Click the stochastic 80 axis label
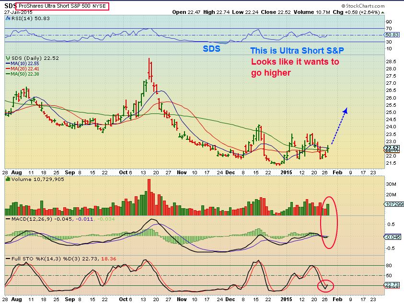Image resolution: width=404 pixels, height=304 pixels. (x=389, y=265)
